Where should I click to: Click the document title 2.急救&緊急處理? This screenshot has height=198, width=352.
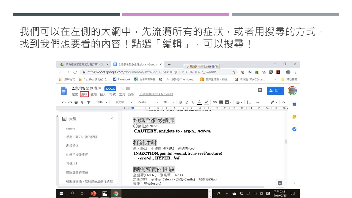(87, 89)
